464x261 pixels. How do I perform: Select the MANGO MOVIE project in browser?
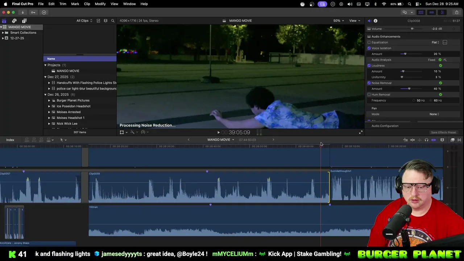tap(68, 71)
